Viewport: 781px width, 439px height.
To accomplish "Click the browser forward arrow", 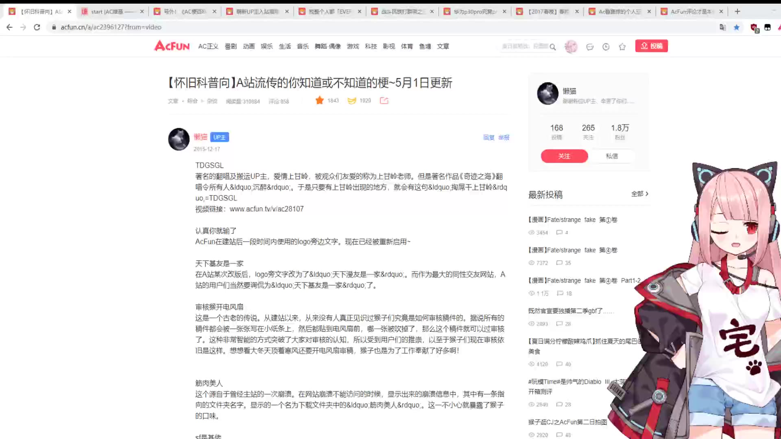I will [x=23, y=27].
